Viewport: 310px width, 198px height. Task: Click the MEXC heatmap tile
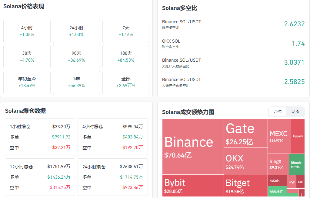279,136
